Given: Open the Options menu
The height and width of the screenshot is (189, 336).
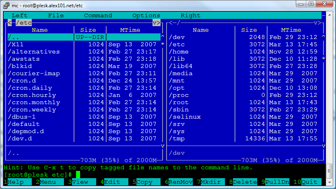Looking at the screenshot, I should [146, 15].
